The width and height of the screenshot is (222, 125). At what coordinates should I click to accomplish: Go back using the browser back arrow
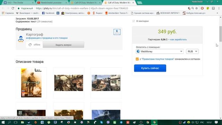tap(3, 8)
